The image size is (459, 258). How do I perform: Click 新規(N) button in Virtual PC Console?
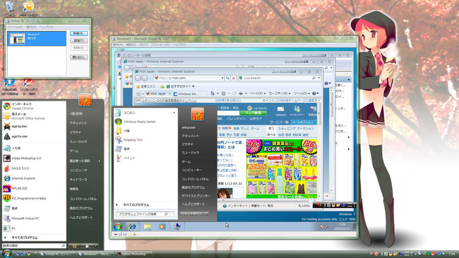click(x=79, y=33)
